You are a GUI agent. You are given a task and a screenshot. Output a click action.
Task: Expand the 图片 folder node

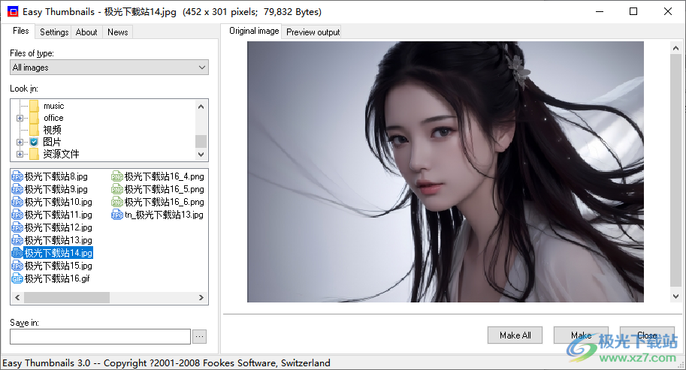click(20, 142)
